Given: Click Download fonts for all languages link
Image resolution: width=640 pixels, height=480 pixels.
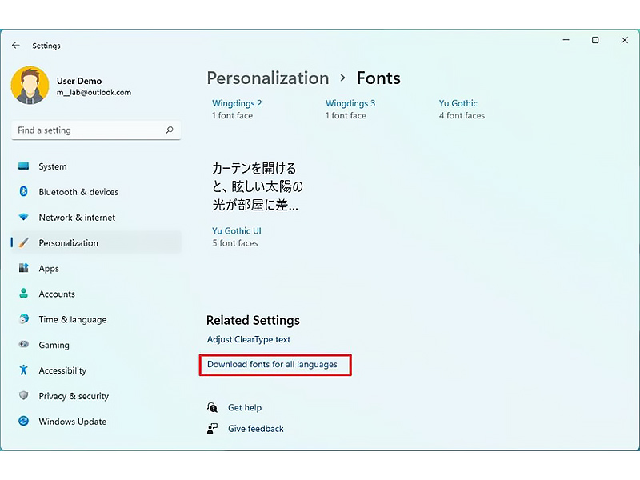Looking at the screenshot, I should (x=272, y=364).
